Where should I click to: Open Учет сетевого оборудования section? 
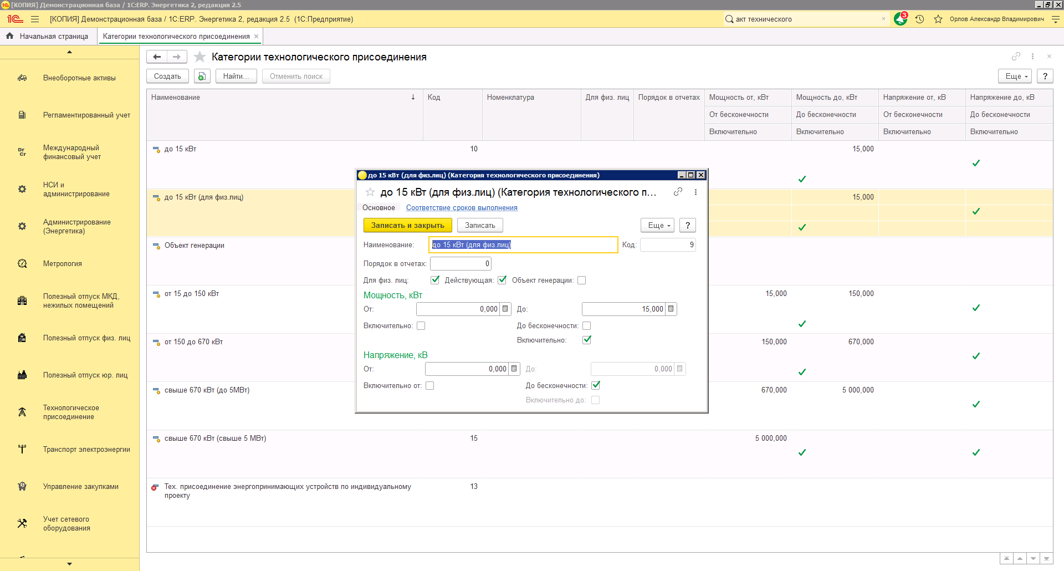(70, 524)
